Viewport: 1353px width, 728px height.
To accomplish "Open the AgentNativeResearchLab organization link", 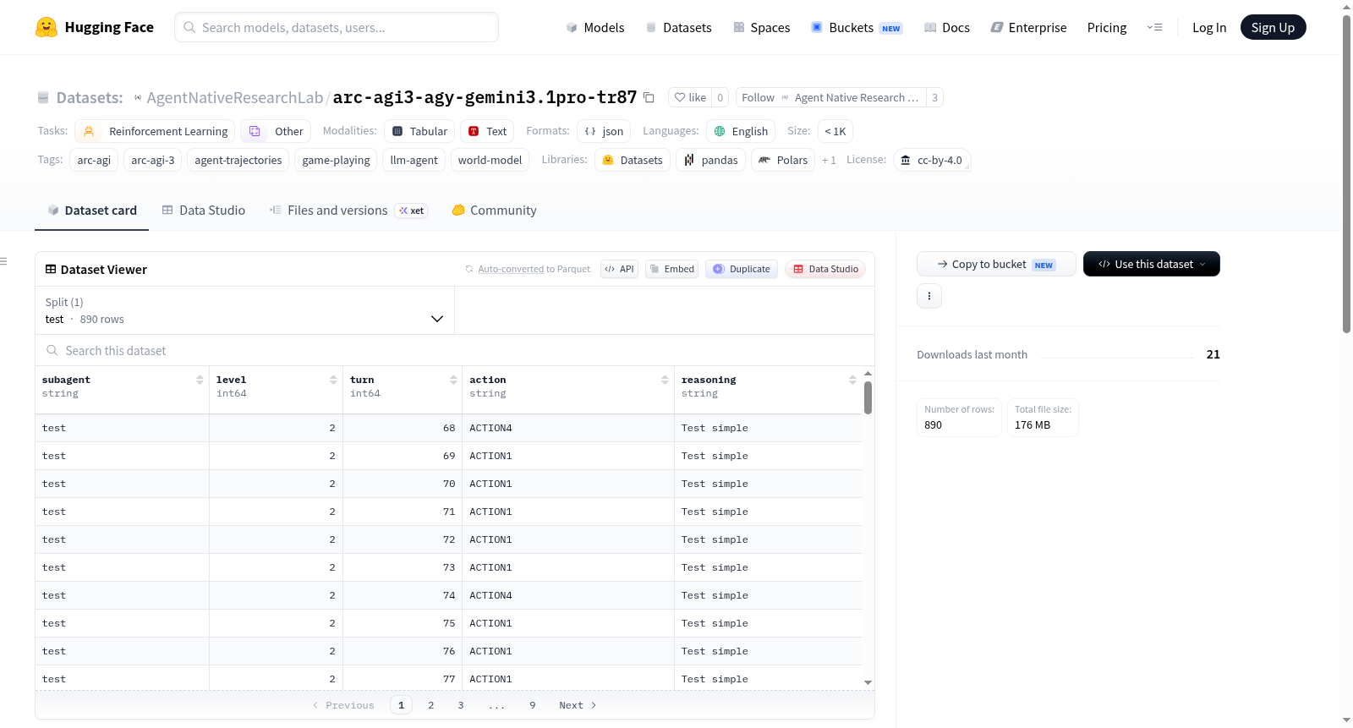I will pyautogui.click(x=234, y=97).
